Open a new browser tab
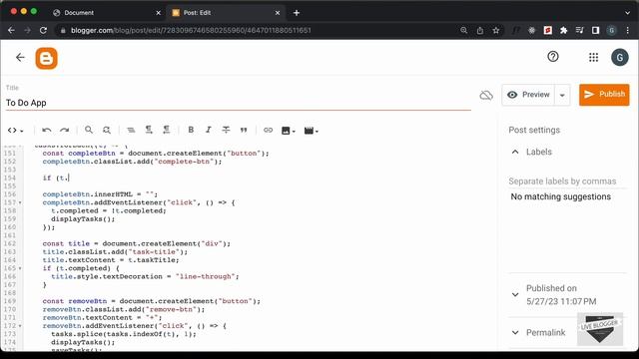 point(297,13)
